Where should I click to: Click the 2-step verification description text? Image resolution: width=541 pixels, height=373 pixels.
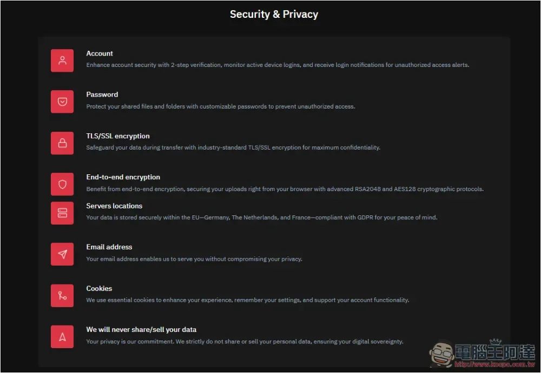[x=278, y=65]
